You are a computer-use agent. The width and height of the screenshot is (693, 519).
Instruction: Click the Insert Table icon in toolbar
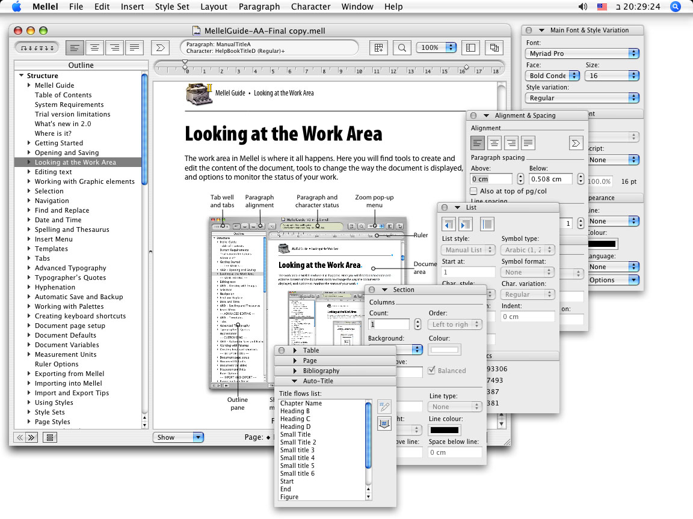[x=379, y=47]
